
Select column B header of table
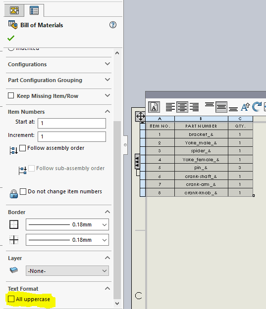pos(201,119)
